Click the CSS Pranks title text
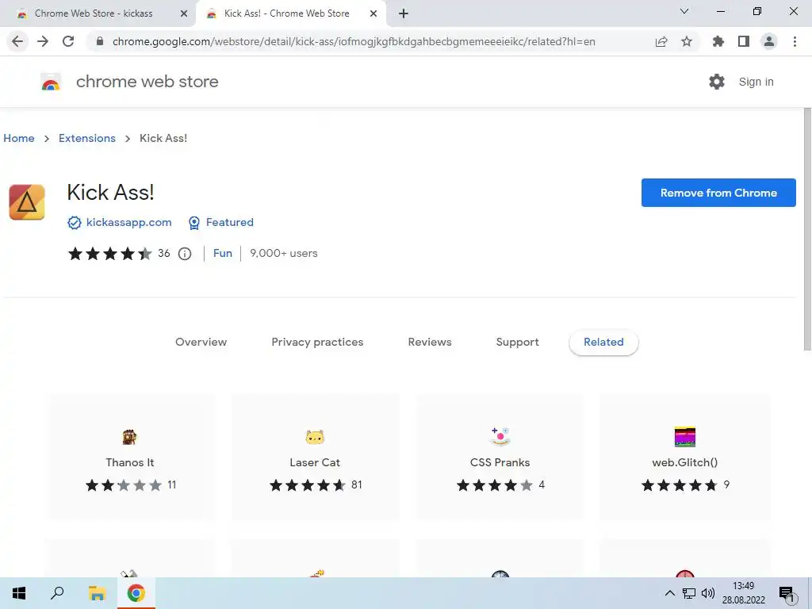812x609 pixels. [x=500, y=462]
